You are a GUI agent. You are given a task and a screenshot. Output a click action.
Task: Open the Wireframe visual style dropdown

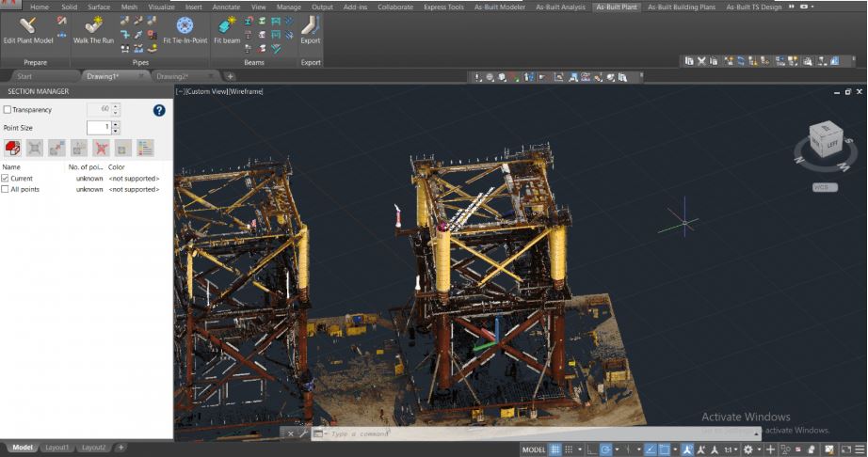click(x=246, y=91)
